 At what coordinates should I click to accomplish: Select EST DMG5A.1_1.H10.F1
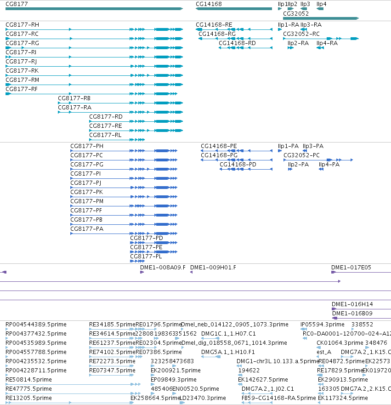(x=228, y=352)
